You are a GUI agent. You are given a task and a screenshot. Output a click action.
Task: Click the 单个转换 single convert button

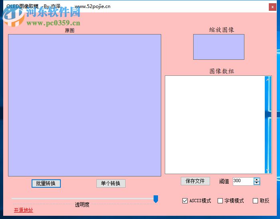click(111, 183)
